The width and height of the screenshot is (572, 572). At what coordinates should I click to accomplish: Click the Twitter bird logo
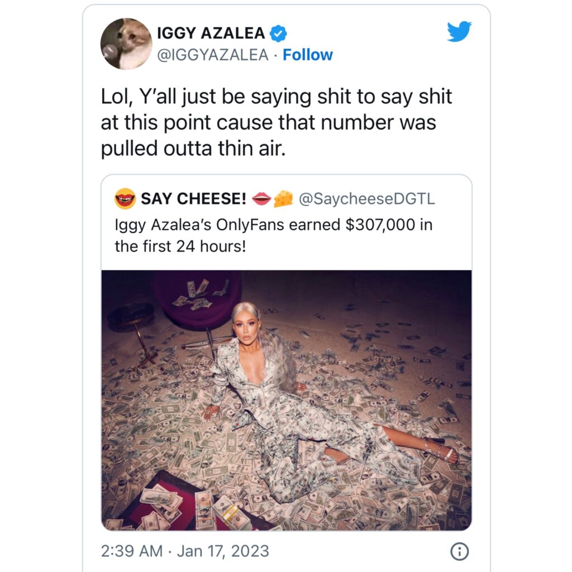point(459,31)
